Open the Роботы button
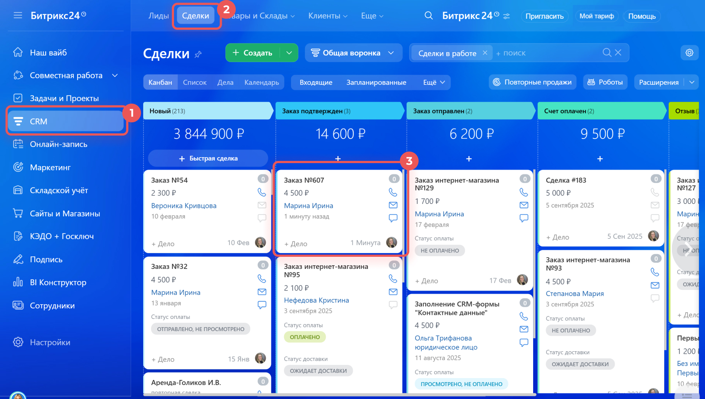This screenshot has width=705, height=399. [605, 82]
